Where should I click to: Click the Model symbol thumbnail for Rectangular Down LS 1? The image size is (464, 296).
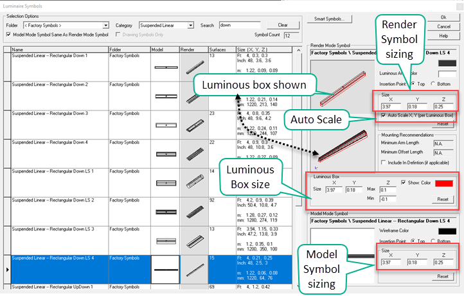(x=166, y=184)
